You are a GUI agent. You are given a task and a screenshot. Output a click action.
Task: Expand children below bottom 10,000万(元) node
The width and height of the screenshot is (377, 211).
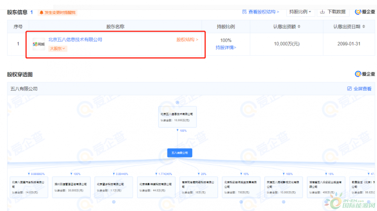coord(284,202)
